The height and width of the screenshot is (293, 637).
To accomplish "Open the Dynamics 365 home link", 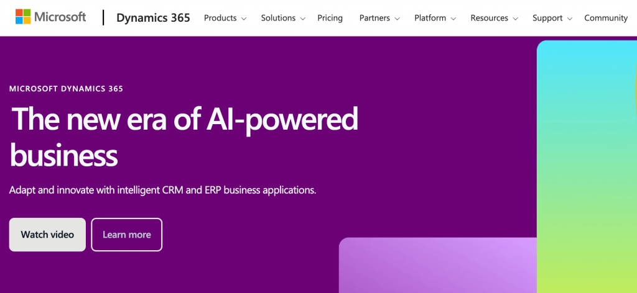I will point(153,18).
